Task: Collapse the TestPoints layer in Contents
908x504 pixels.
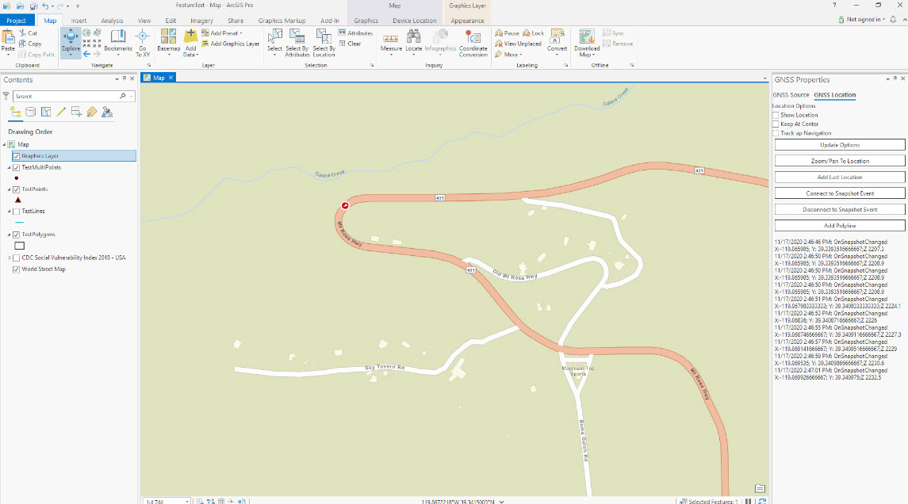Action: [x=10, y=189]
